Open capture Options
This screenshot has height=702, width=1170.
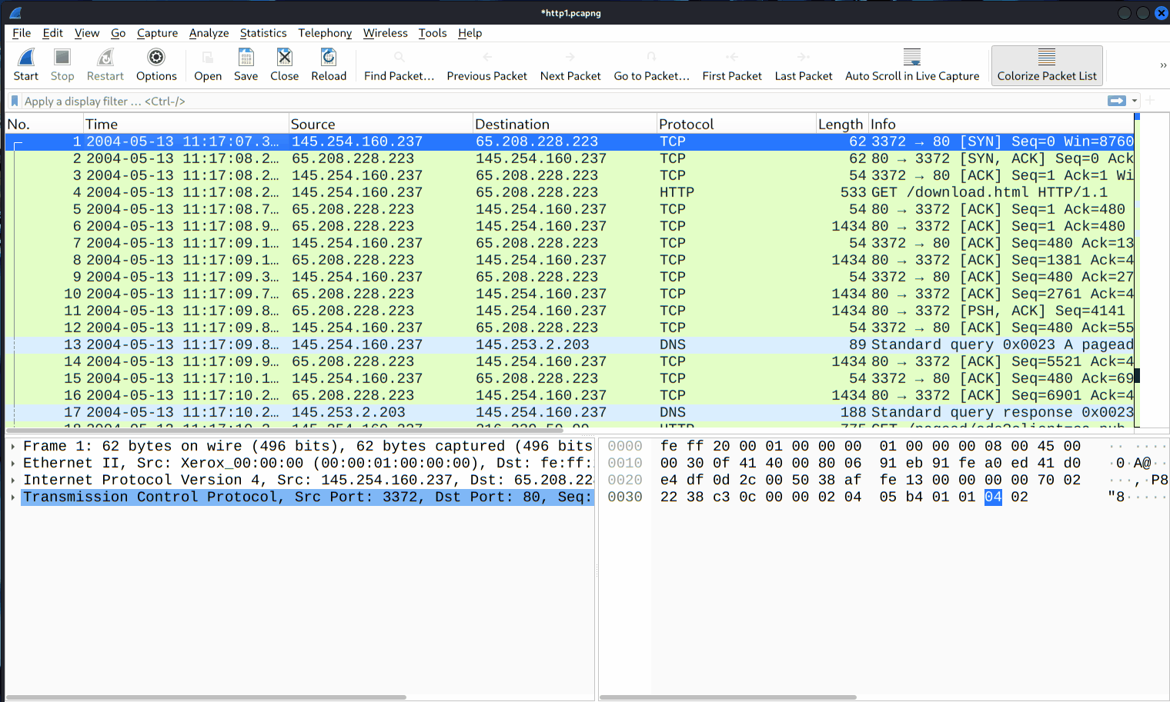(x=156, y=65)
